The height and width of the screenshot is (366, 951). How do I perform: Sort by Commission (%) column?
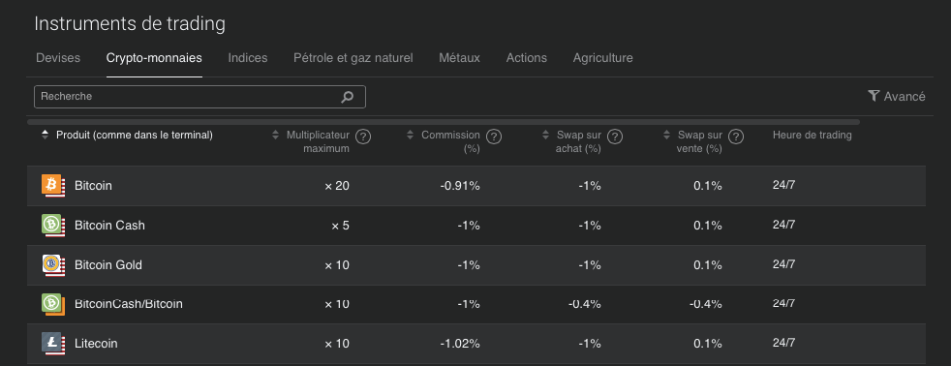click(411, 136)
